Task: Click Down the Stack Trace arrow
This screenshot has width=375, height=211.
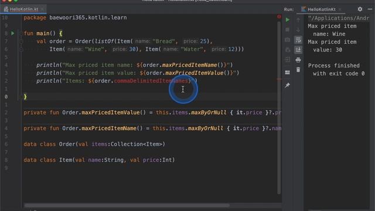Action: tap(298, 30)
